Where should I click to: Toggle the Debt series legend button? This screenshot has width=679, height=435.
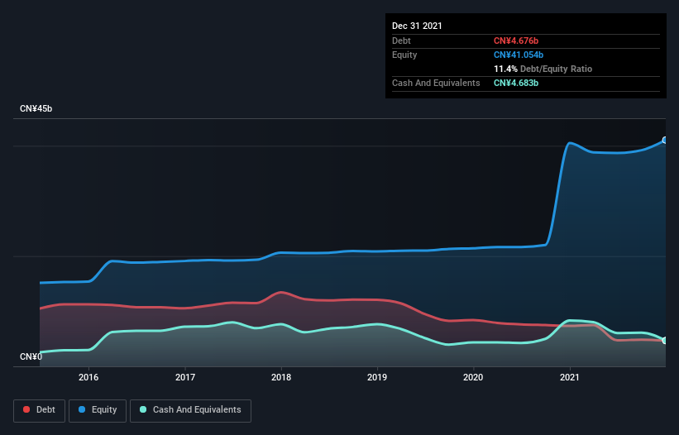click(40, 411)
